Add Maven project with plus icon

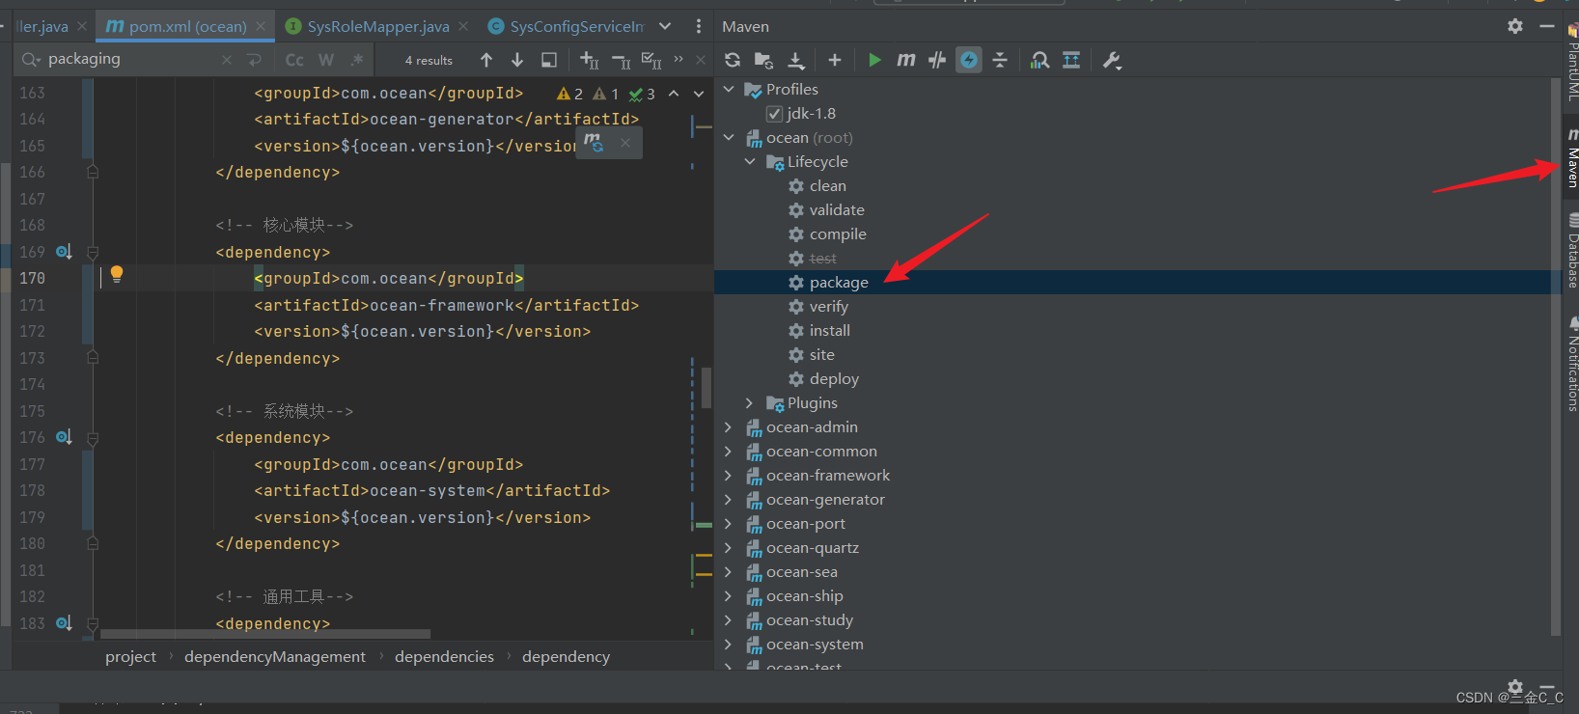tap(835, 60)
